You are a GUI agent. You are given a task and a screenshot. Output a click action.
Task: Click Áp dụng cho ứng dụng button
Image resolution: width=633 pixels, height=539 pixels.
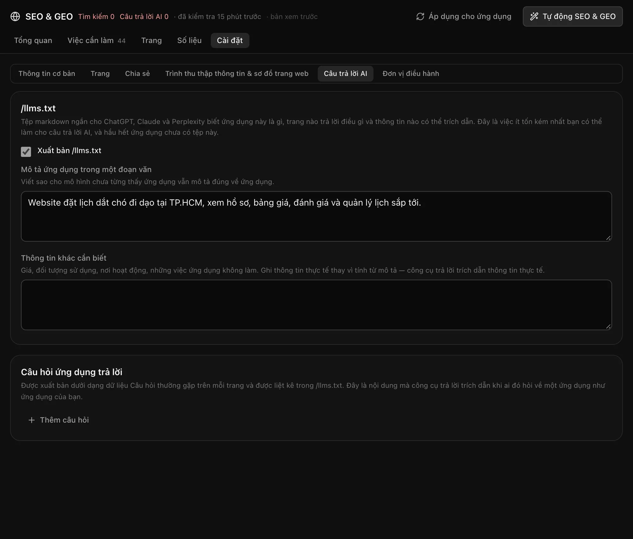click(x=464, y=16)
